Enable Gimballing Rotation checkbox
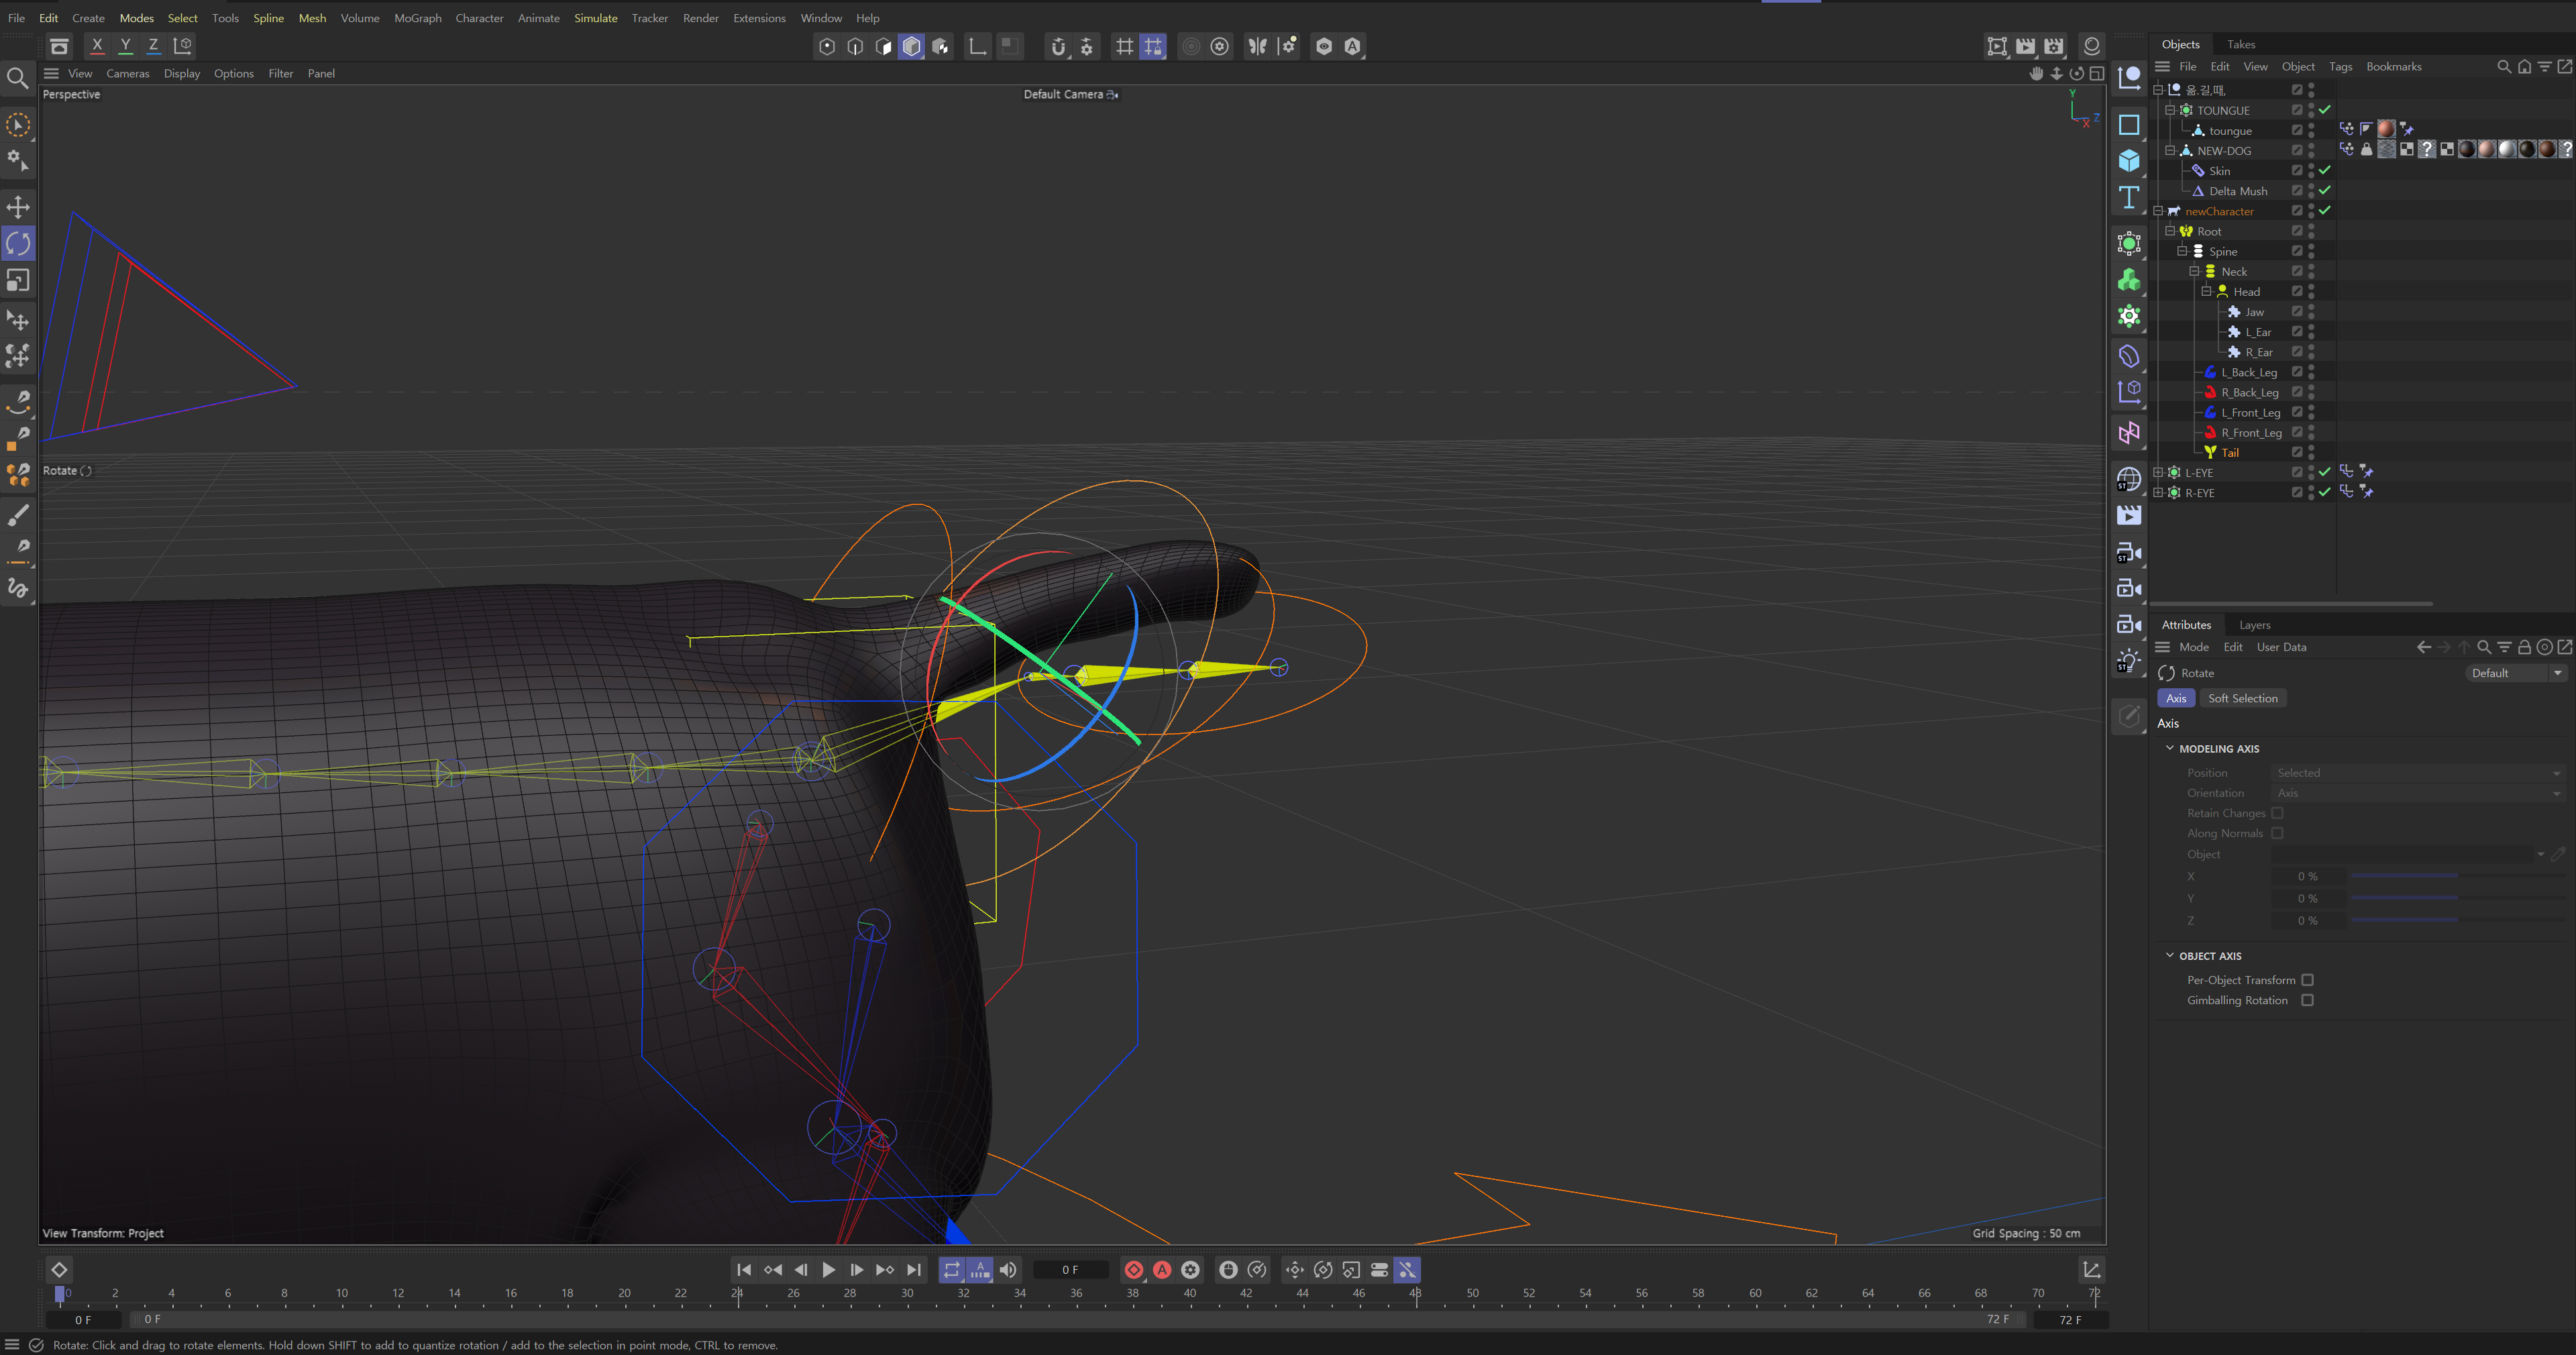Viewport: 2576px width, 1355px height. coord(2308,1000)
